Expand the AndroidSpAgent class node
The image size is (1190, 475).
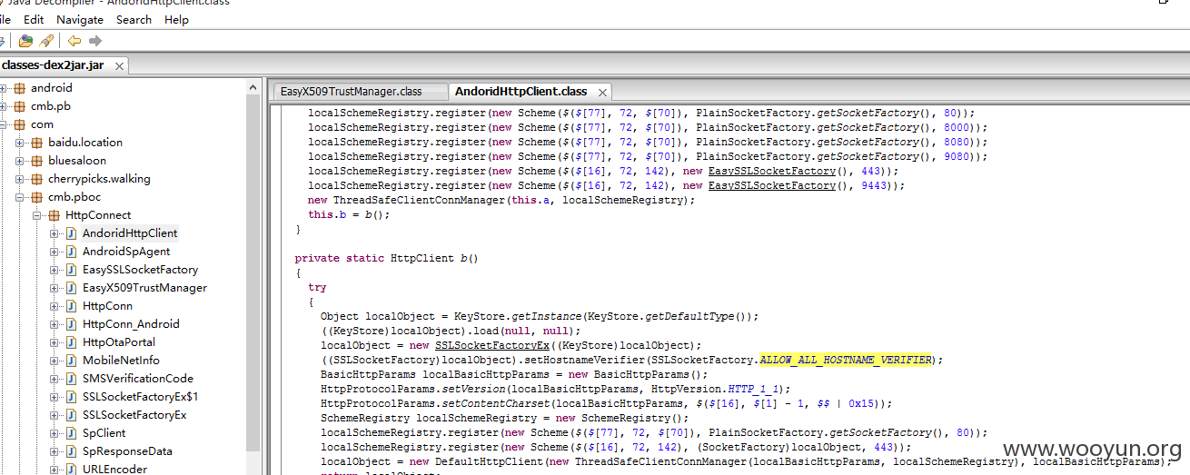point(55,252)
